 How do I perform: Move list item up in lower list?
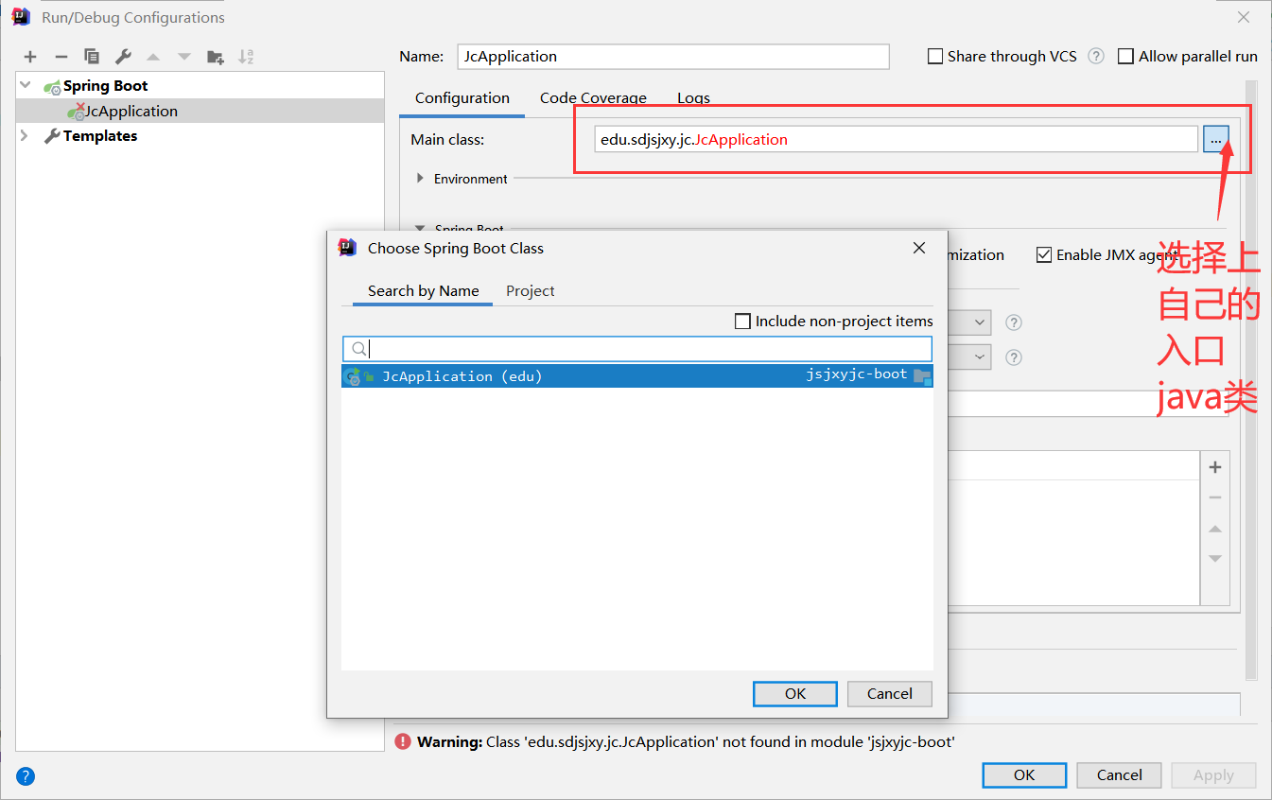1215,529
